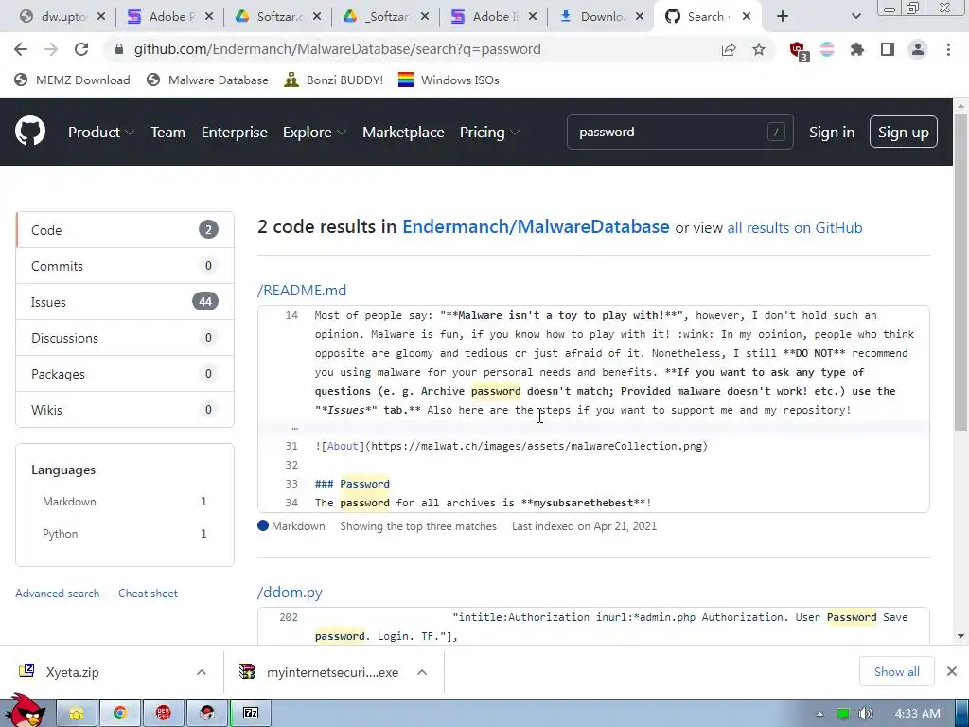The width and height of the screenshot is (969, 727).
Task: Click the Sign in link
Action: (832, 133)
